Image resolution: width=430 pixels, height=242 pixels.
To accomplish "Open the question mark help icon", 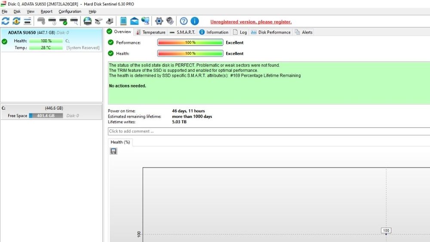I will [x=184, y=21].
